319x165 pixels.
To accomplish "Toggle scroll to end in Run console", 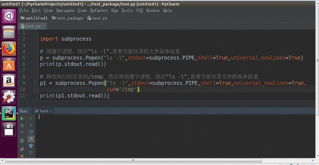I will pos(31,139).
